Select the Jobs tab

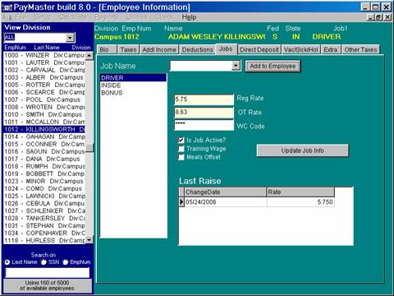[226, 49]
